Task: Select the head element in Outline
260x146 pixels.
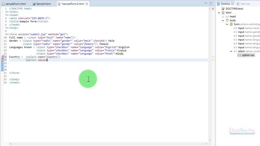Action: pyautogui.click(x=233, y=17)
